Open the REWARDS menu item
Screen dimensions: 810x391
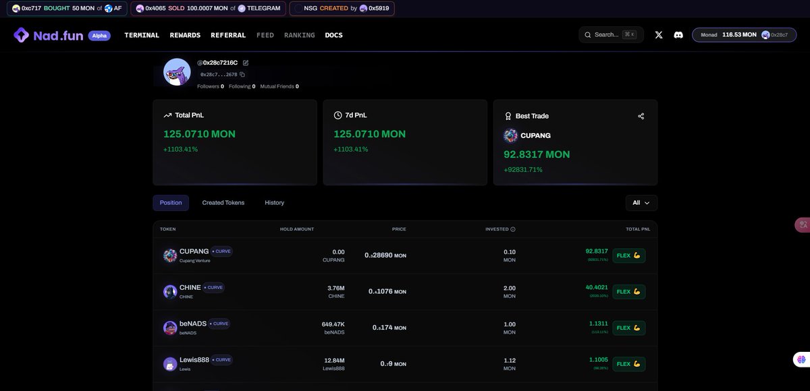pos(185,35)
